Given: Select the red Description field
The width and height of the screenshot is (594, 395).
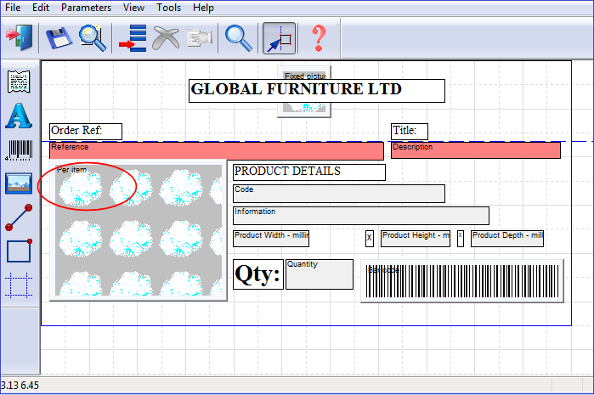Looking at the screenshot, I should coord(476,150).
